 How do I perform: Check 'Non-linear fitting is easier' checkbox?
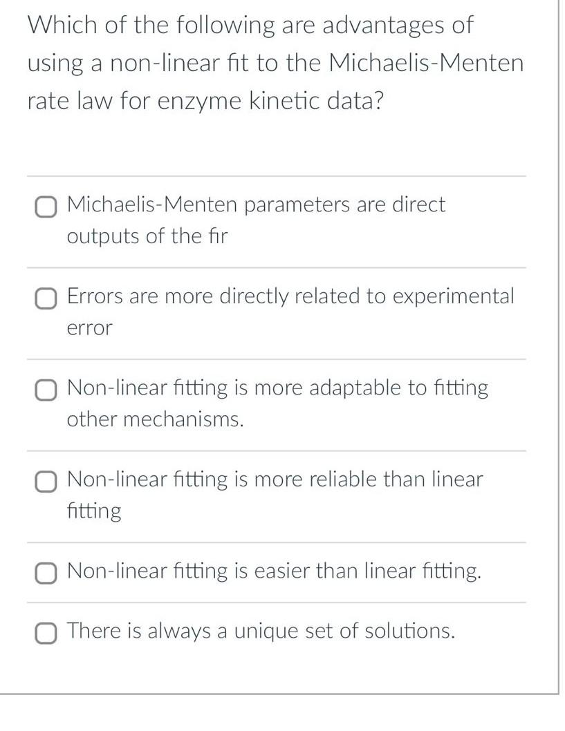click(x=46, y=572)
